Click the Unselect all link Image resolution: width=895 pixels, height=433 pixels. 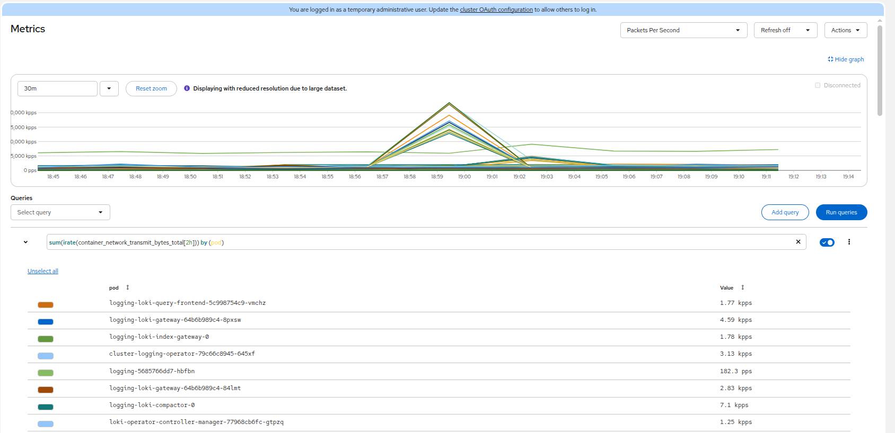coord(43,271)
